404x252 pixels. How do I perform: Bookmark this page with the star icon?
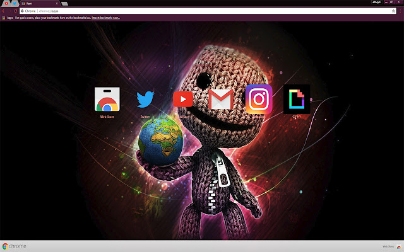(393, 11)
